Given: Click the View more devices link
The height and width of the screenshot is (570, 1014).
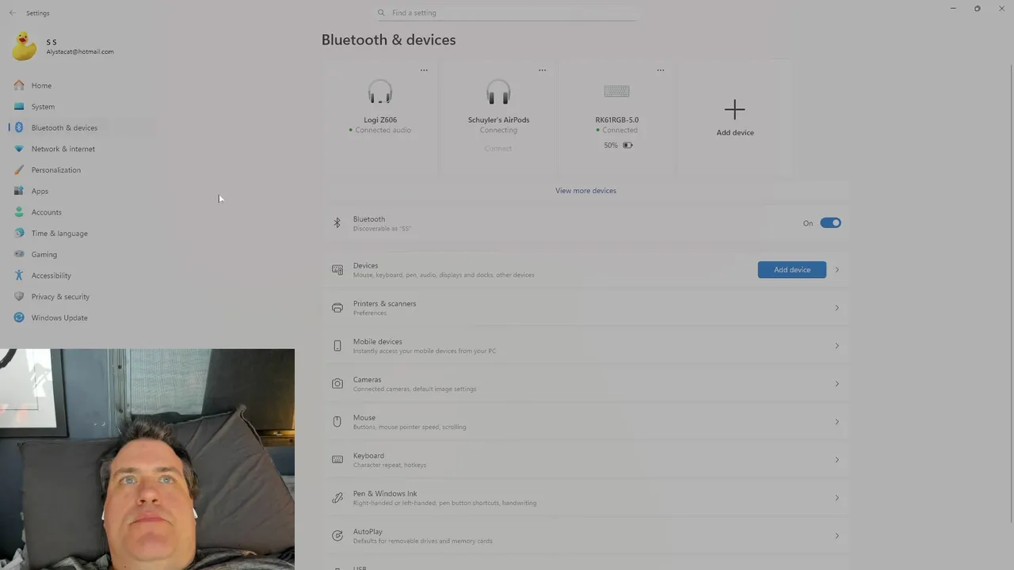Looking at the screenshot, I should click(585, 191).
